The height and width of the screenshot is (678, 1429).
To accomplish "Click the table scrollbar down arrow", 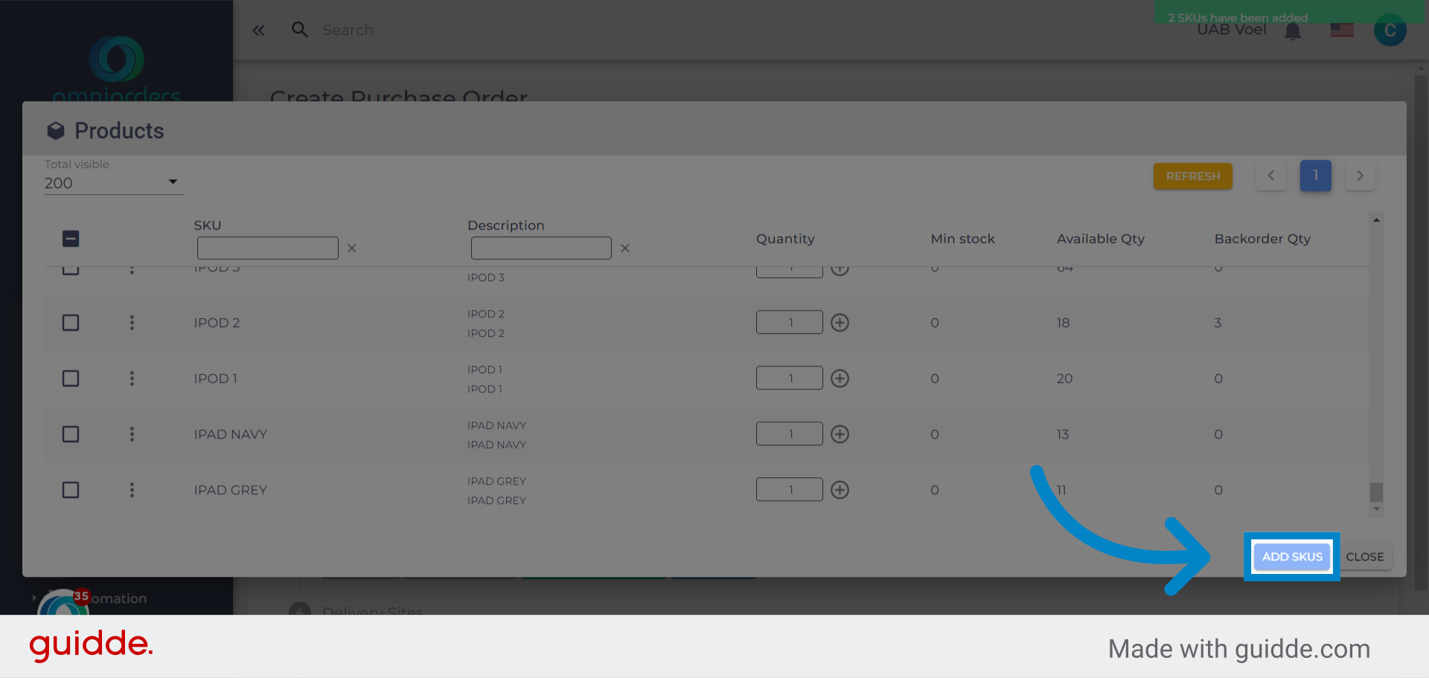I will pos(1376,509).
